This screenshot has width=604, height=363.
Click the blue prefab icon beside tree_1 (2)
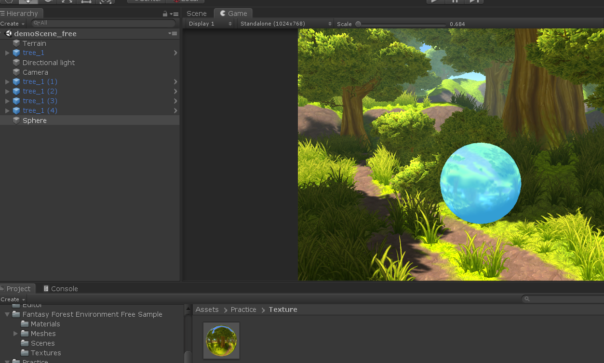(16, 91)
